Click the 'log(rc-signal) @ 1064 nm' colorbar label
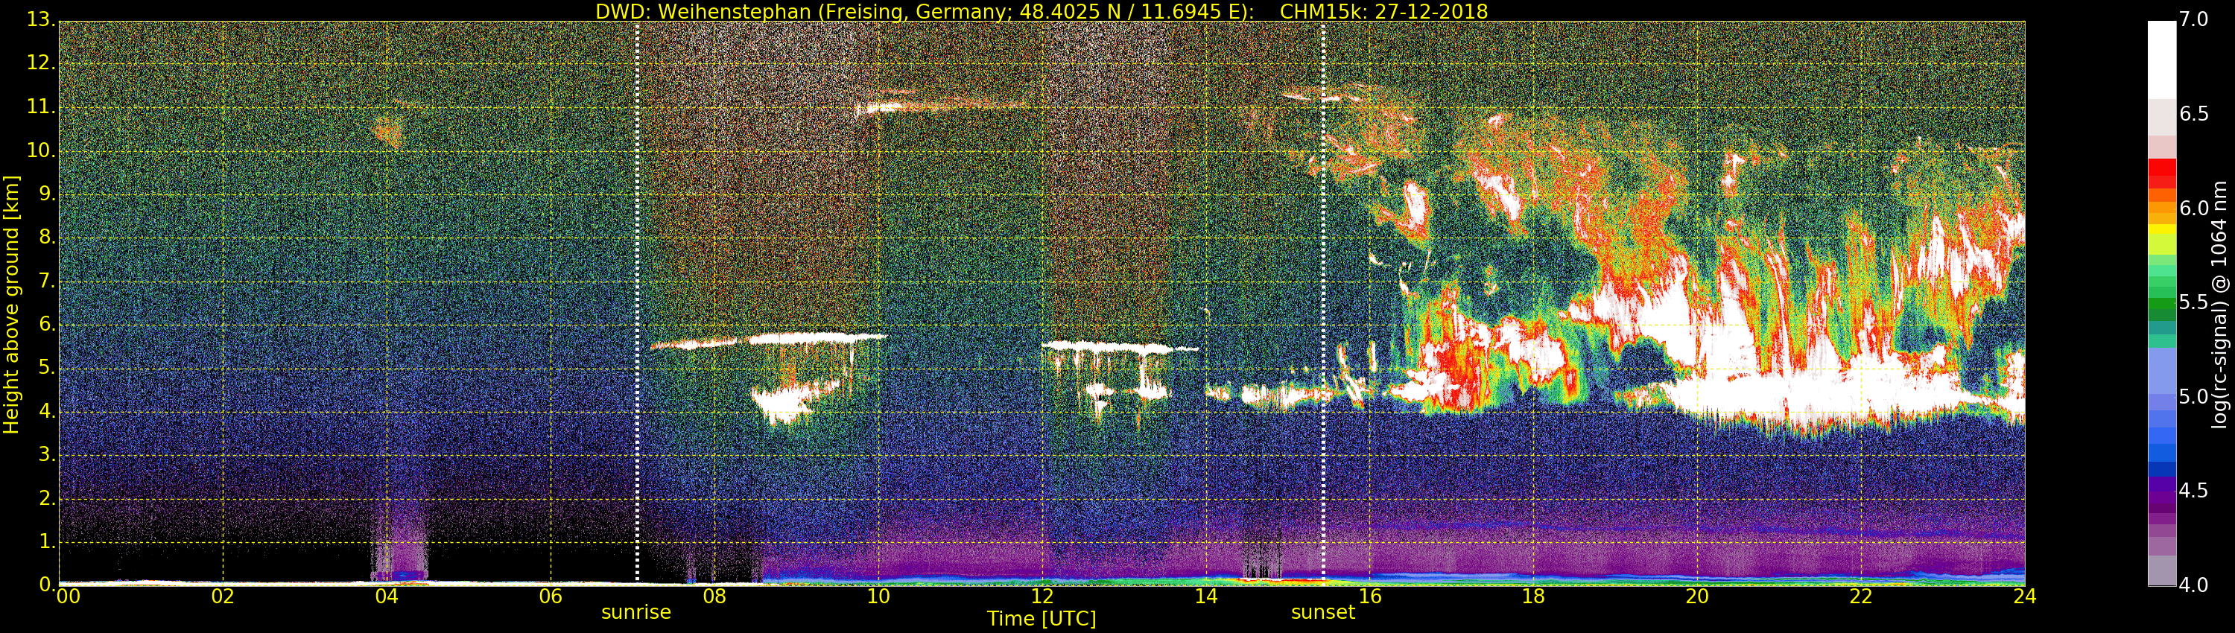Screen dimensions: 2235x633 coord(2219,305)
